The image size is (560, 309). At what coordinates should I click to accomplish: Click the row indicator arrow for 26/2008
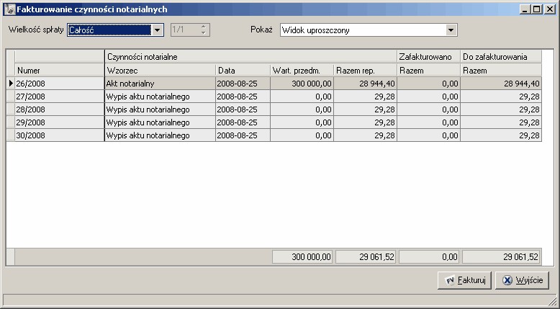pos(10,84)
